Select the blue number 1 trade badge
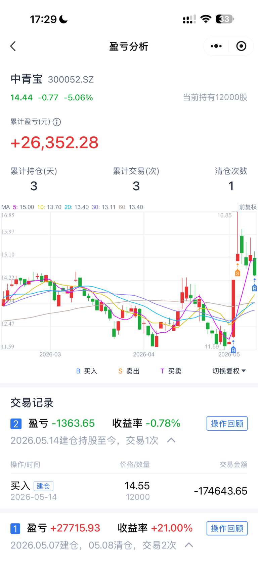The image size is (258, 562). pos(15,528)
